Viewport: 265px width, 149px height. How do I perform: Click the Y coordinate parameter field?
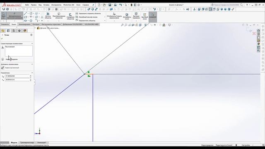click(17, 80)
